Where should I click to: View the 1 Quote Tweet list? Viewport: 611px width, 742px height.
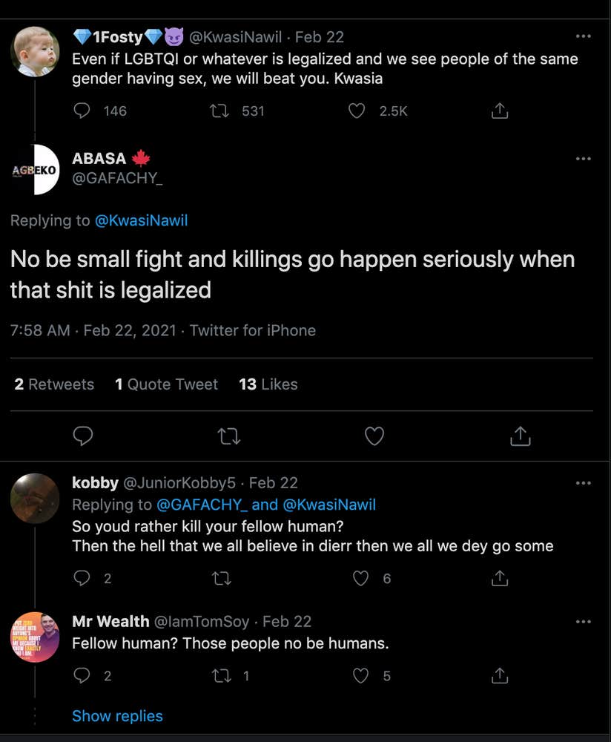click(166, 384)
